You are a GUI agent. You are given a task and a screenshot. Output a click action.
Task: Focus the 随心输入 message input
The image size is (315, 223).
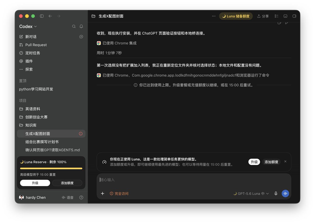194,180
